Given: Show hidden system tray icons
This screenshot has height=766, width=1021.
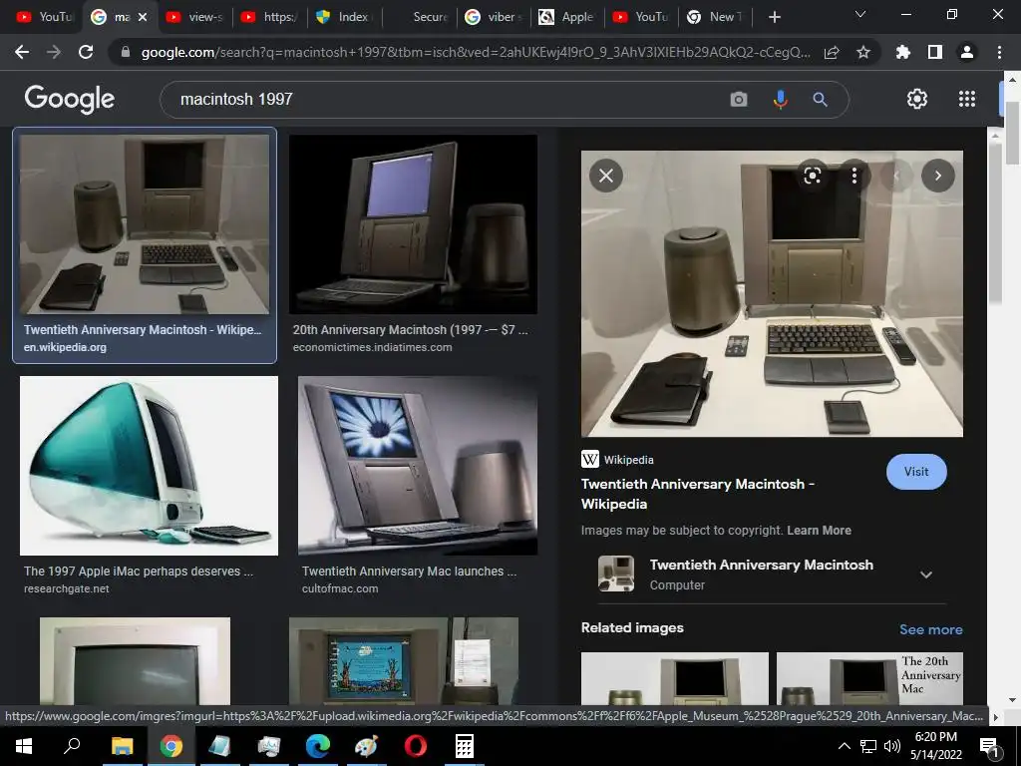Looking at the screenshot, I should [844, 746].
